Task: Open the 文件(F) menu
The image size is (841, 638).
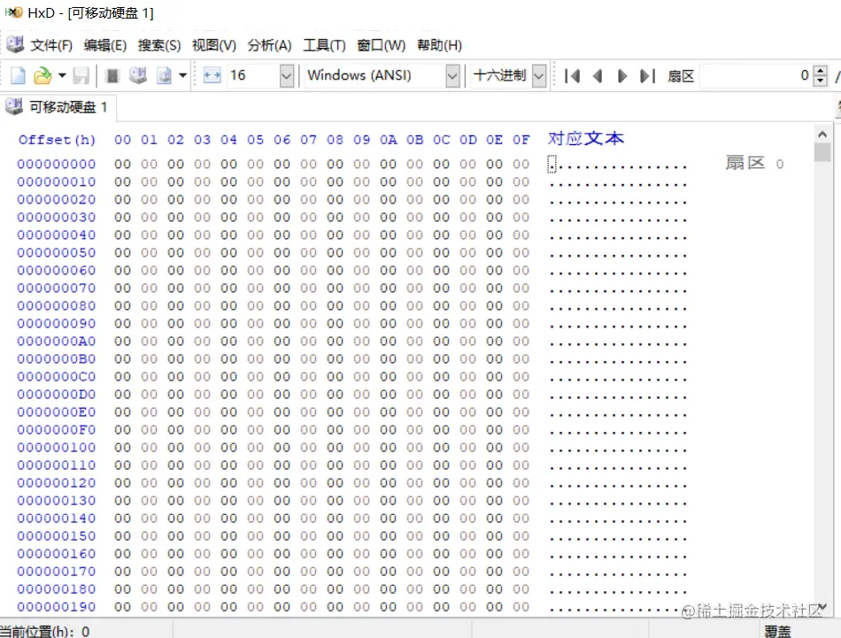Action: pos(51,46)
